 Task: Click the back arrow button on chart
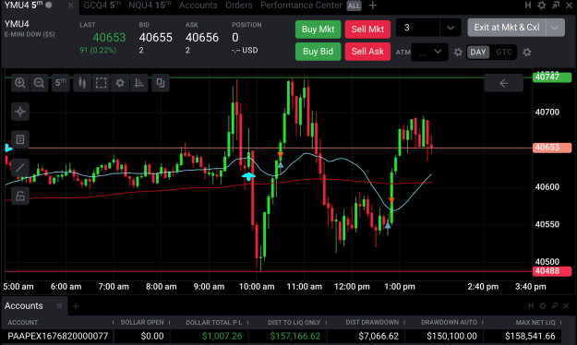pyautogui.click(x=504, y=83)
